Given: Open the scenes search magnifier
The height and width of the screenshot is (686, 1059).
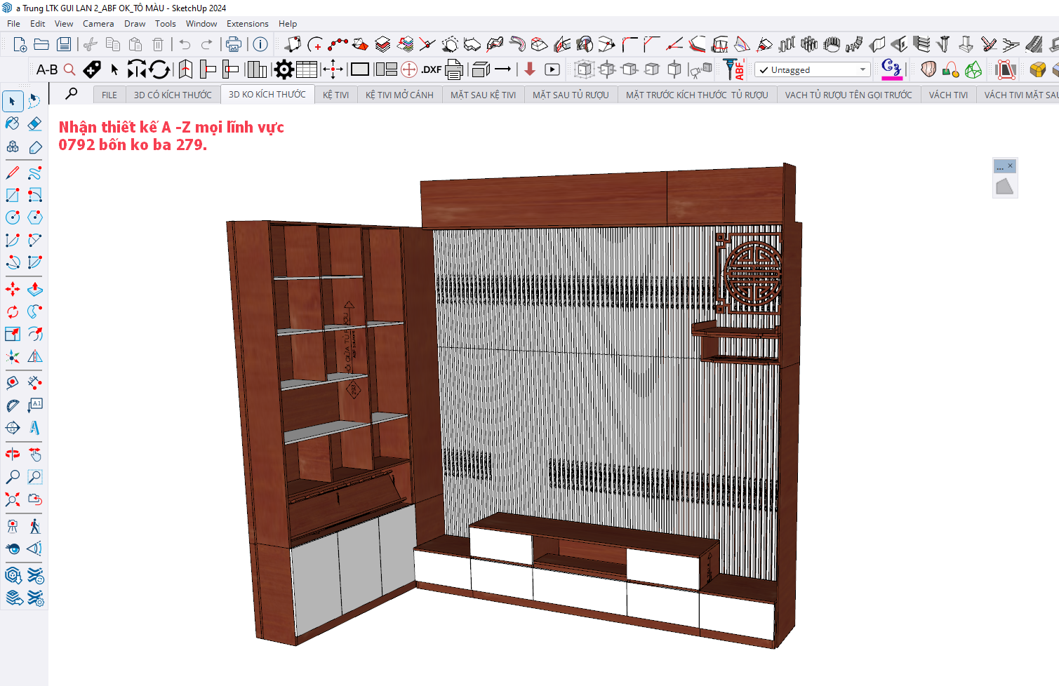Looking at the screenshot, I should (72, 94).
